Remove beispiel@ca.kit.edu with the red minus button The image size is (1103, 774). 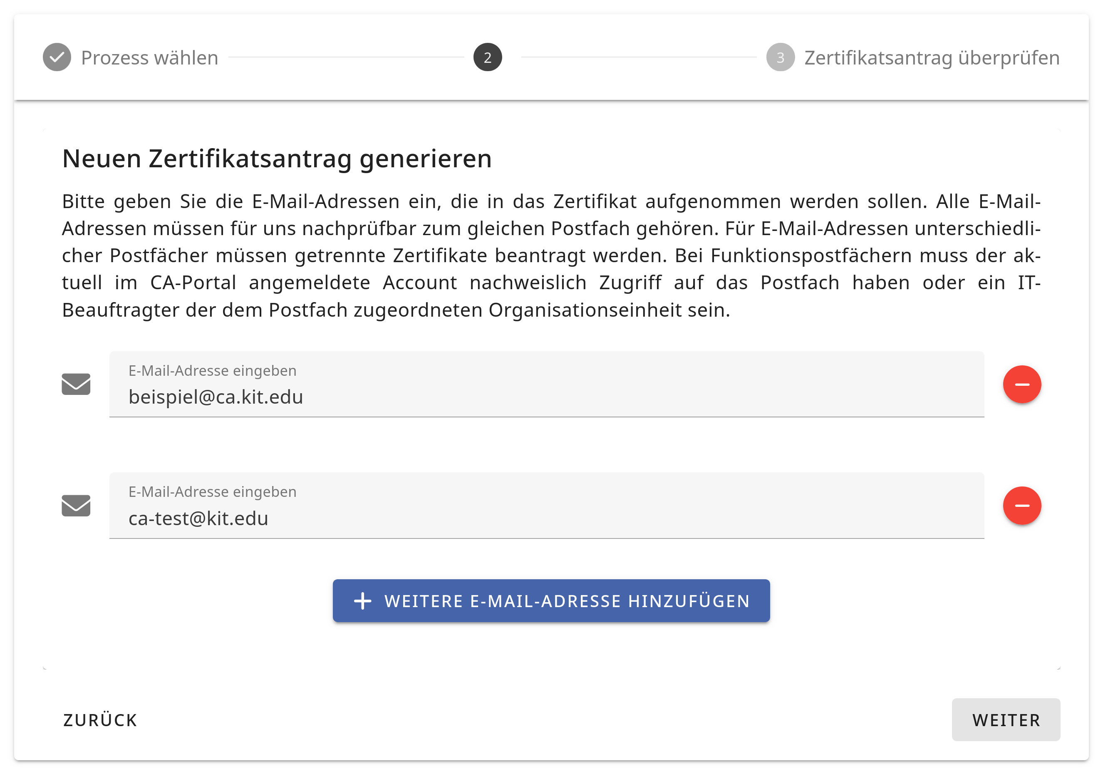pyautogui.click(x=1021, y=384)
